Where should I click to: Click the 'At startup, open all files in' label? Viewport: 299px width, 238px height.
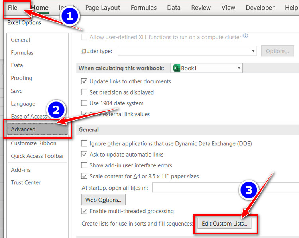tap(114, 188)
